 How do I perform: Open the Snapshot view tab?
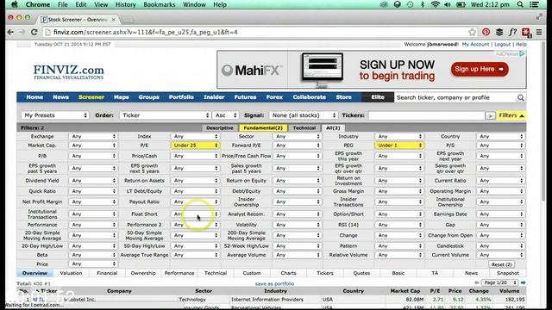click(508, 273)
